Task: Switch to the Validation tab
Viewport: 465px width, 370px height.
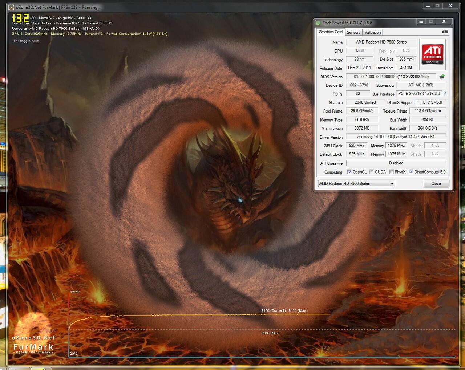Action: tap(372, 32)
